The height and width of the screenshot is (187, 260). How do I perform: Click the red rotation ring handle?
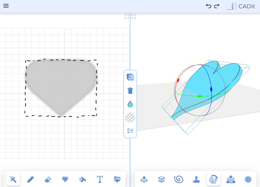[x=178, y=81]
